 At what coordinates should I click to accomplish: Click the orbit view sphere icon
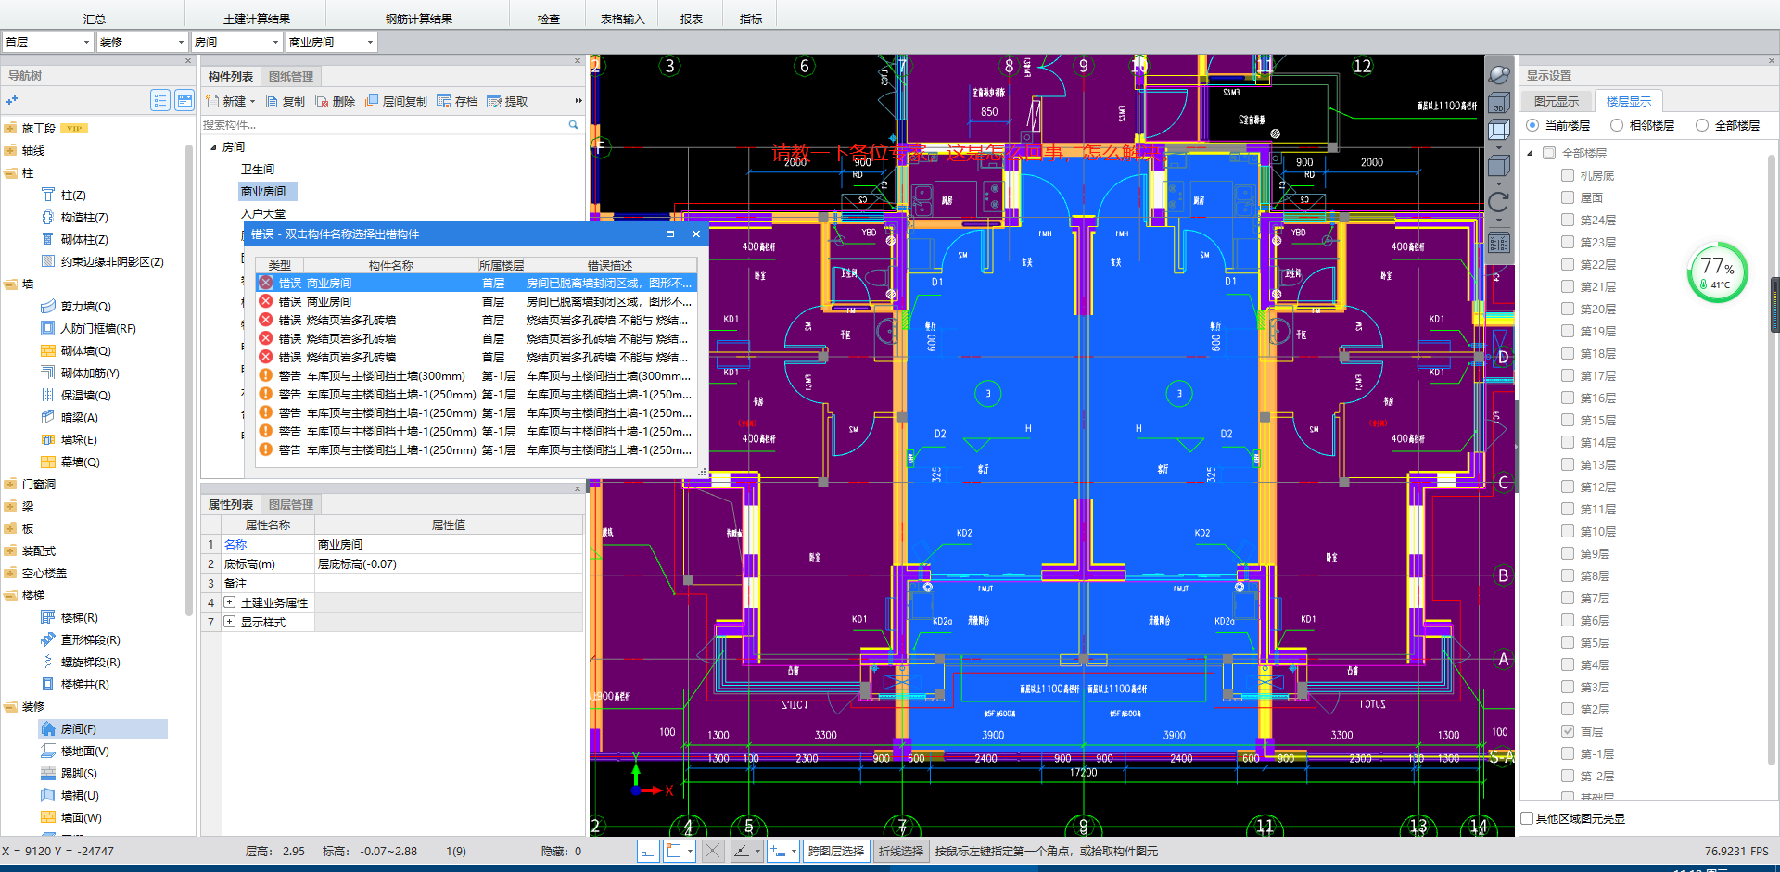point(1499,75)
